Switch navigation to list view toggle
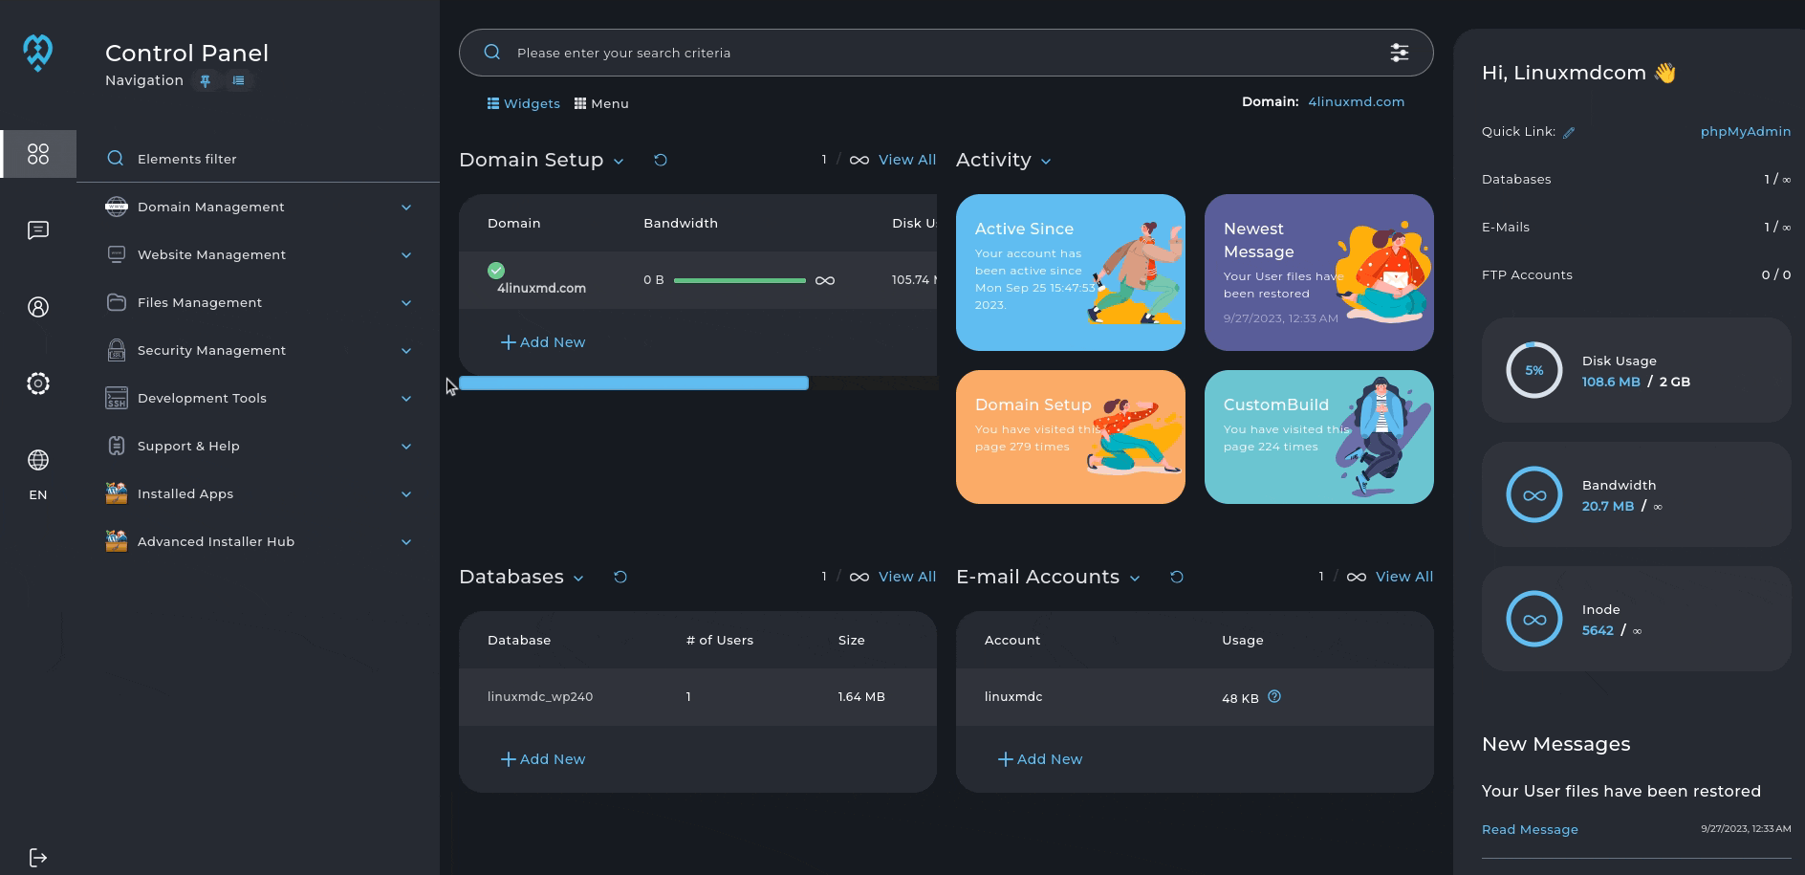Image resolution: width=1805 pixels, height=875 pixels. [238, 81]
